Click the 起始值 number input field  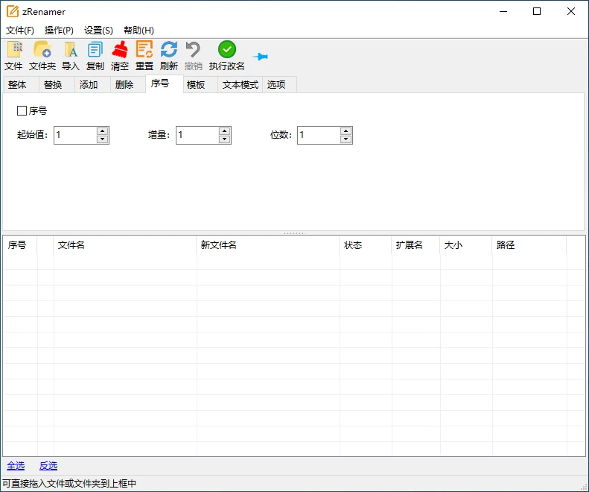pyautogui.click(x=75, y=135)
